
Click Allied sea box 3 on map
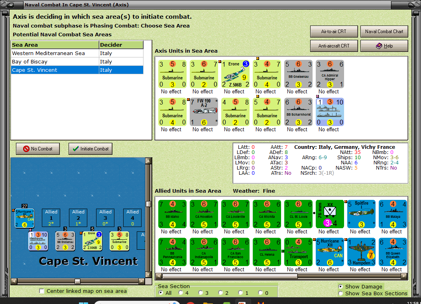(106, 218)
